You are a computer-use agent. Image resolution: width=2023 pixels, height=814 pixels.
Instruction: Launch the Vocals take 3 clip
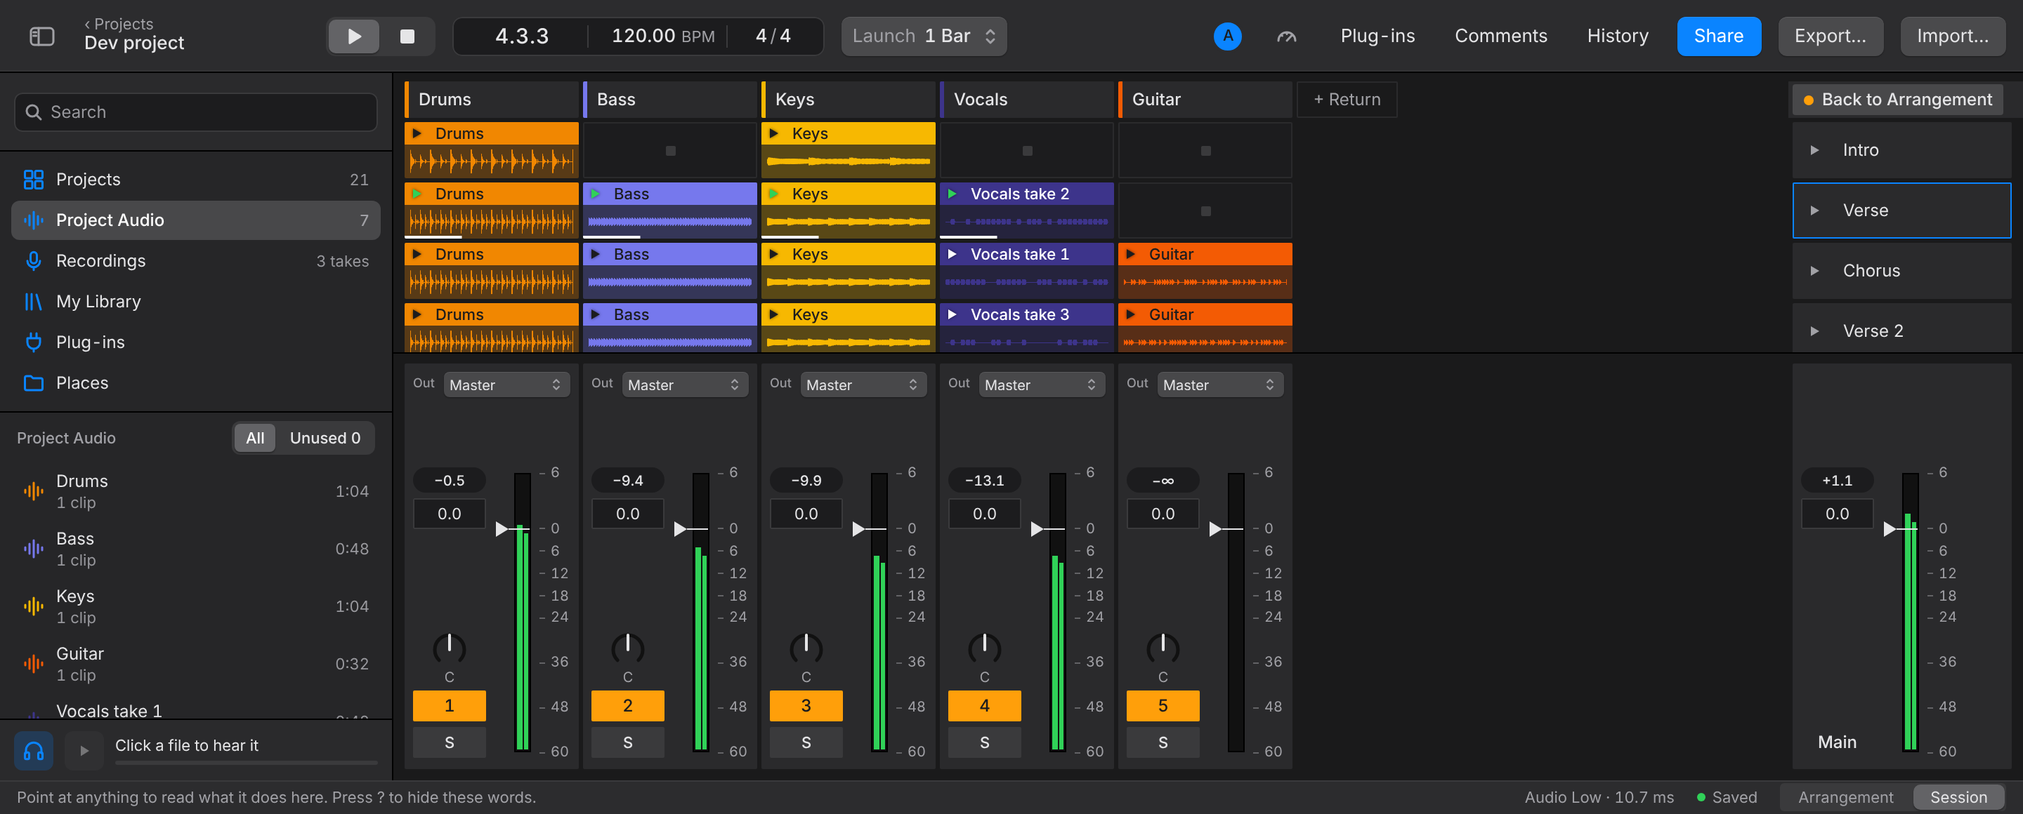tap(952, 314)
